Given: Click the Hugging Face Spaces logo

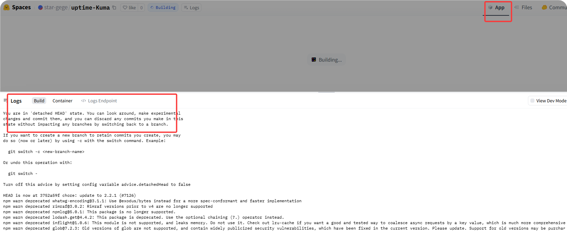Looking at the screenshot, I should pyautogui.click(x=7, y=7).
